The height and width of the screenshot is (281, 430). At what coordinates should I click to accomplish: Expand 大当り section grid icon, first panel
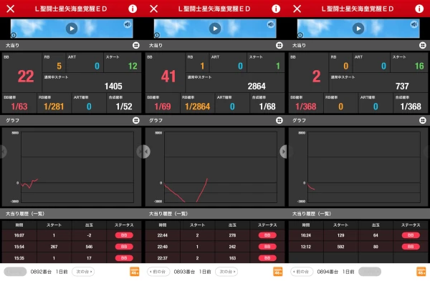point(136,46)
